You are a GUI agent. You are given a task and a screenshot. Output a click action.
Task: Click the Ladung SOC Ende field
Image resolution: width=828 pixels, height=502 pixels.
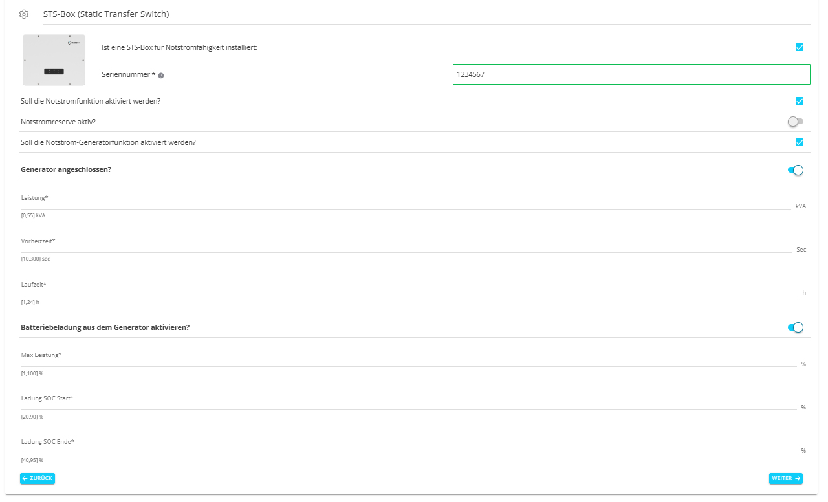[x=401, y=447]
